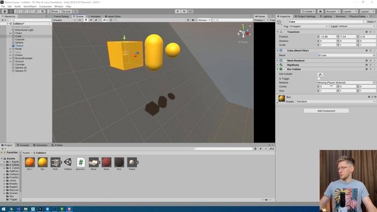The image size is (377, 212).
Task: Select the Ramp model asset
Action: 94,163
